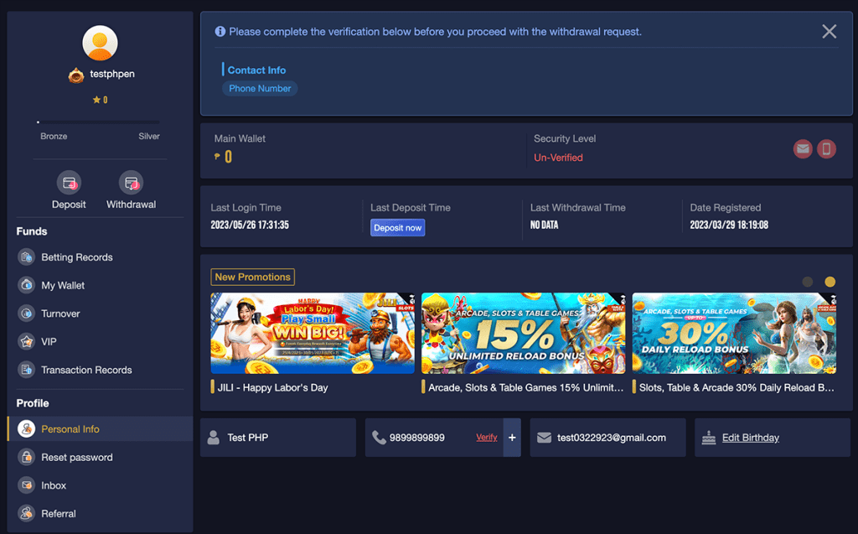Click the phone verification icon
858x534 pixels.
click(x=826, y=149)
